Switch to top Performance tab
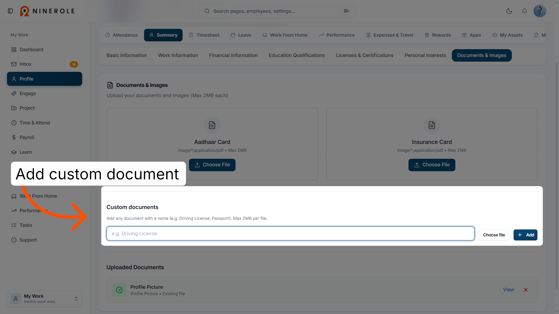This screenshot has height=314, width=559. 337,35
